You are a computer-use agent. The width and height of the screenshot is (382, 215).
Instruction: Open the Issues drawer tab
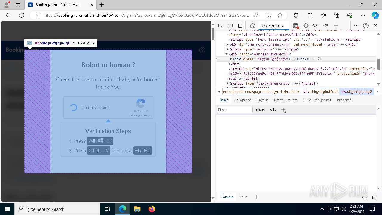244,197
